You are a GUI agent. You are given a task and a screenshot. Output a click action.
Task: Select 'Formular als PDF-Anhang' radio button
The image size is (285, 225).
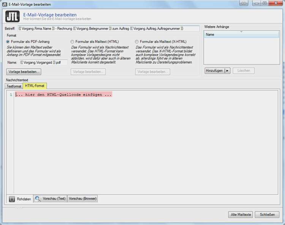pos(8,42)
